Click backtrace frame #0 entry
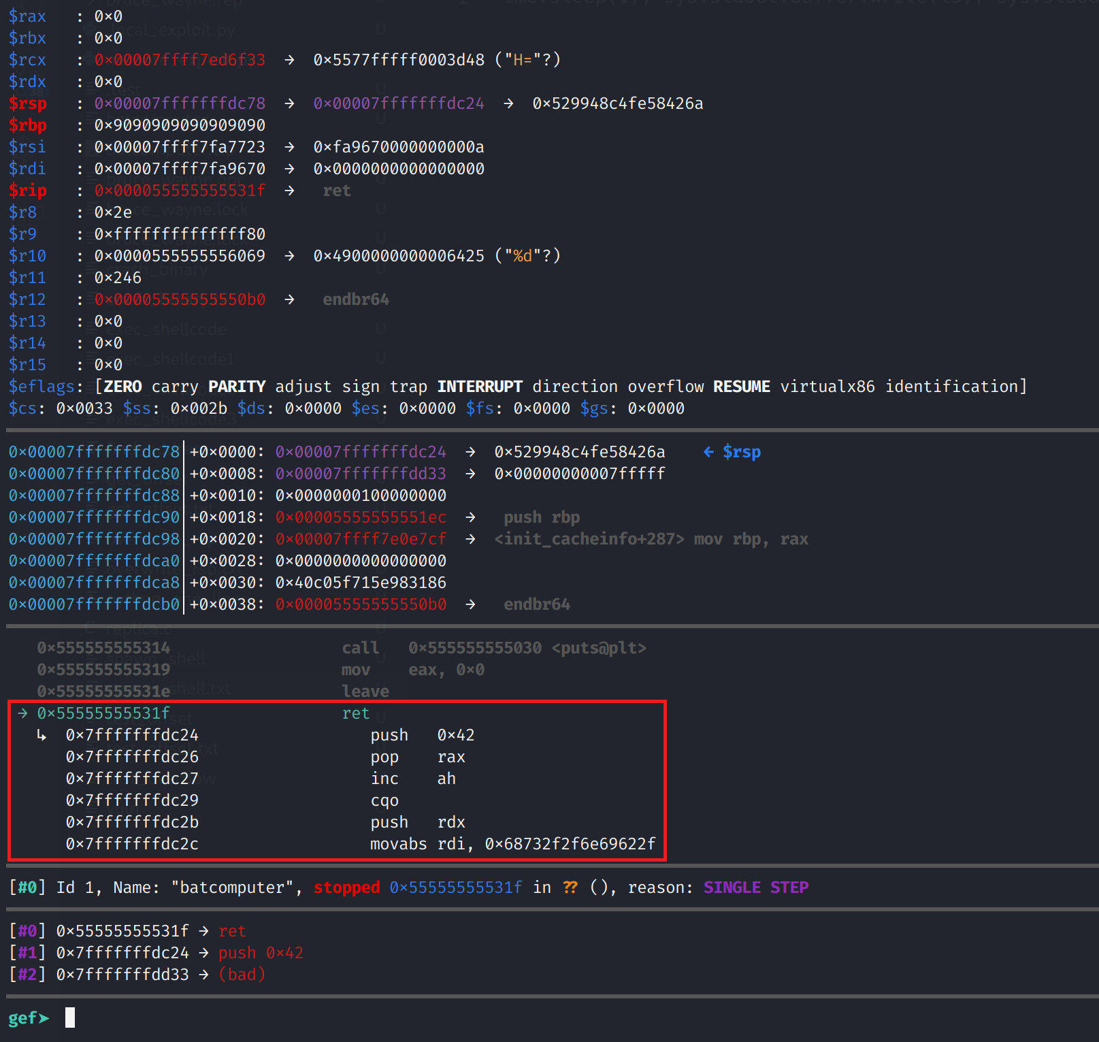Screen dimensions: 1099x1042 pyautogui.click(x=127, y=931)
